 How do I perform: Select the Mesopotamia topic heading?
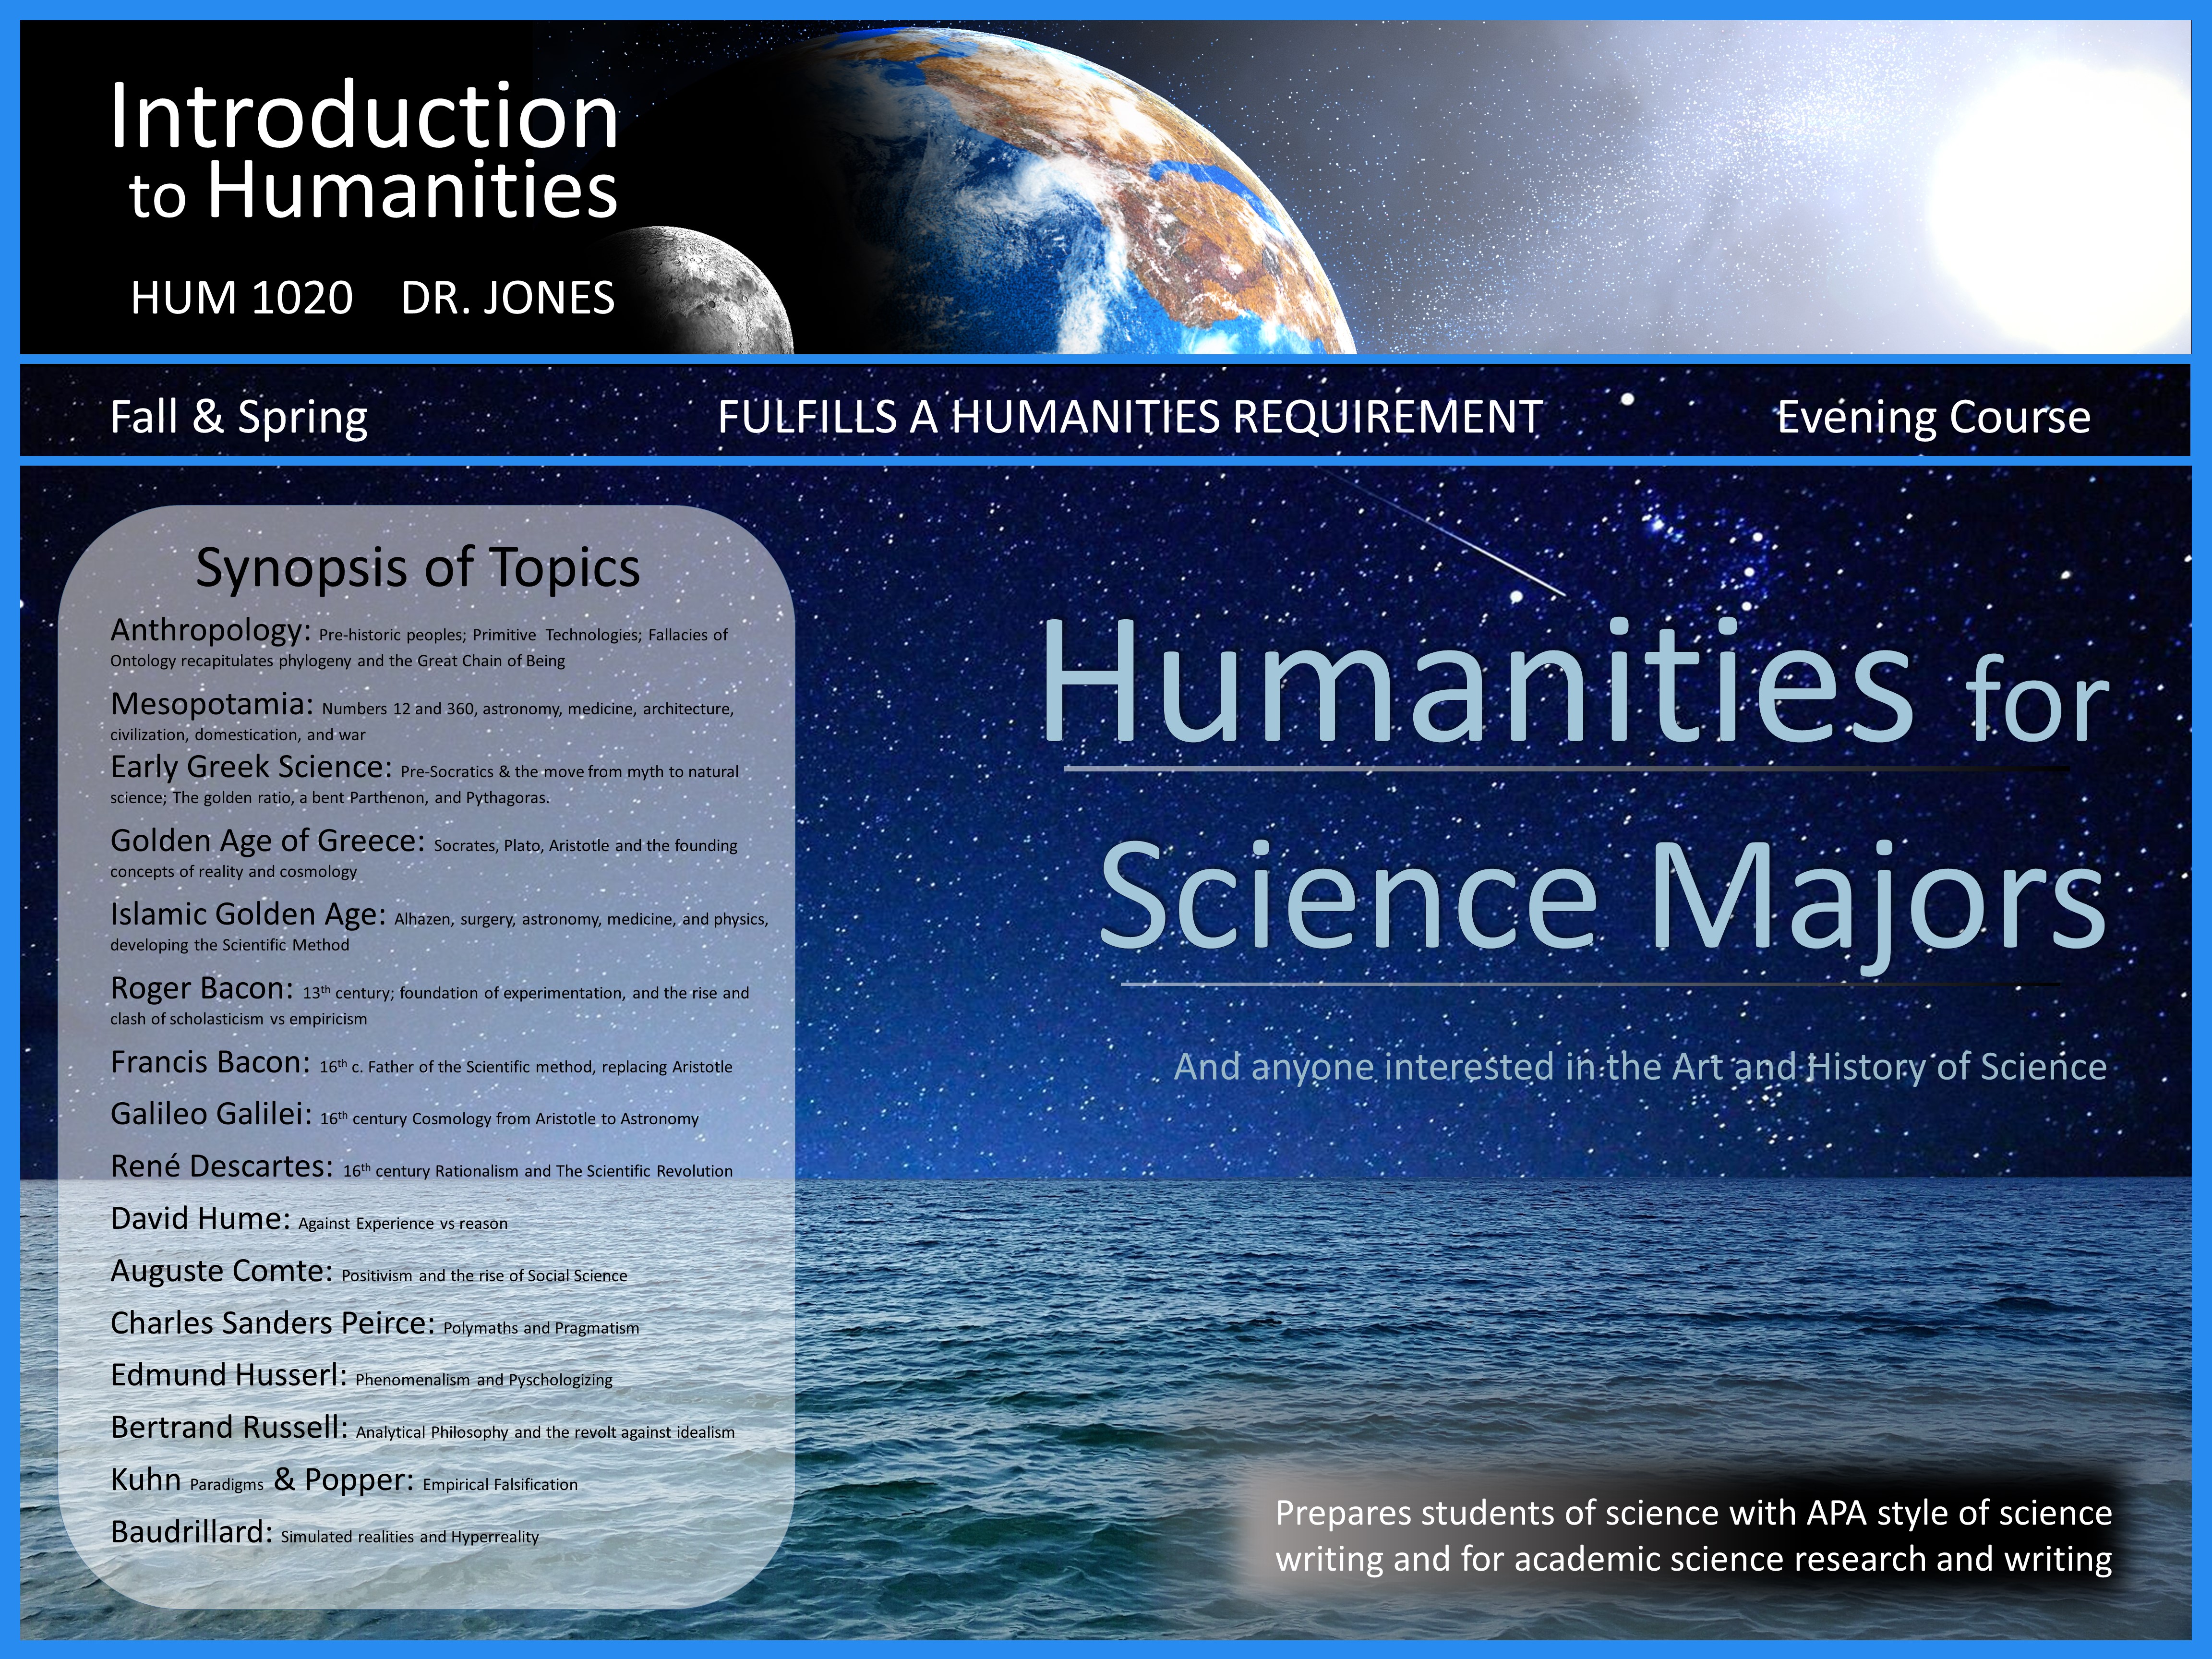tap(212, 704)
